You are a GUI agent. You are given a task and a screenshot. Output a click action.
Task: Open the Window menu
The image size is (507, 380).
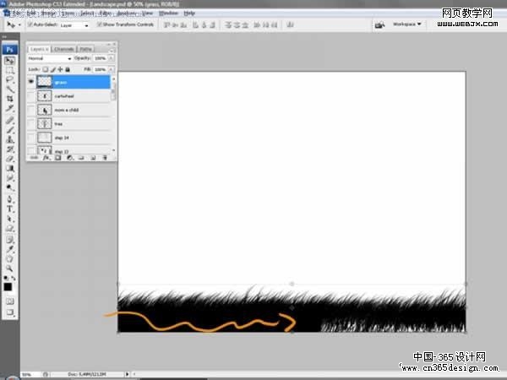[168, 14]
